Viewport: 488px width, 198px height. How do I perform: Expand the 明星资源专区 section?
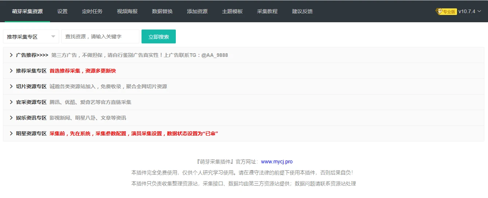(x=31, y=133)
